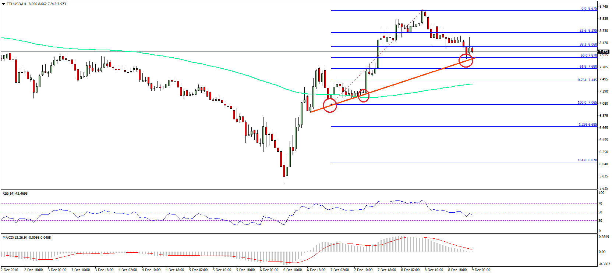612x274 pixels.
Task: Click the 2 Dec 2016 date label
Action: (x=9, y=270)
